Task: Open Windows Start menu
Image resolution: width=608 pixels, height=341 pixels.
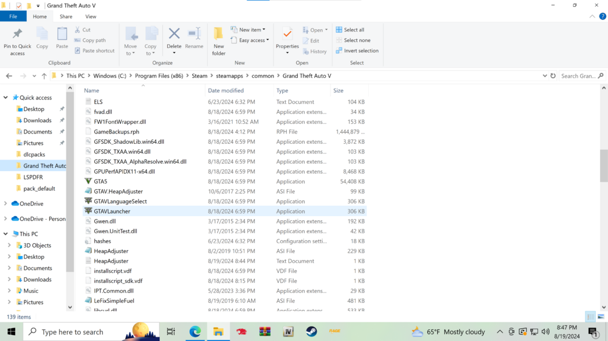Action: (11, 332)
